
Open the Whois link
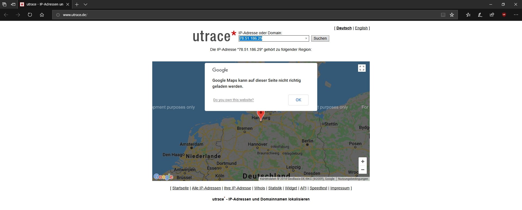pos(260,188)
